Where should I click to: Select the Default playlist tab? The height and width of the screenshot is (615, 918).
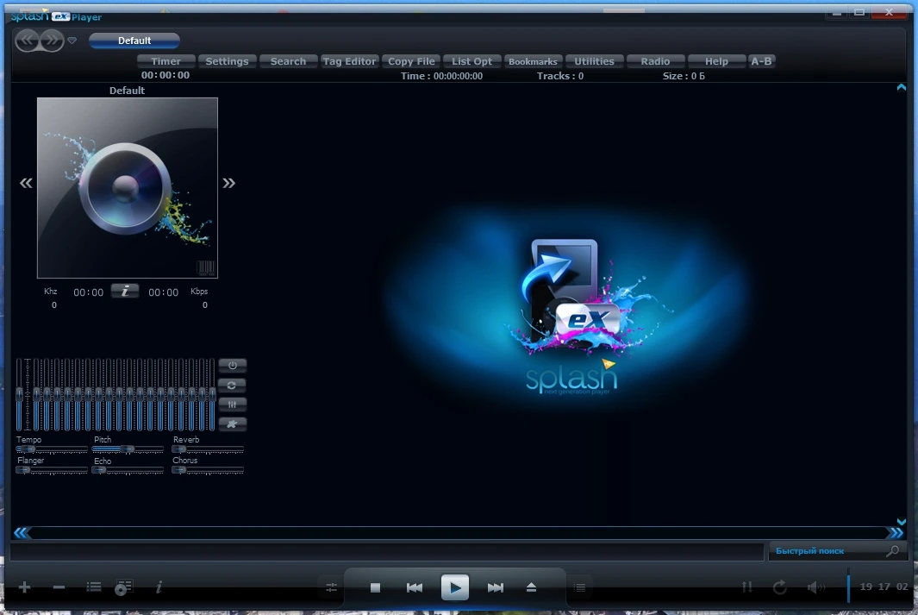(x=134, y=41)
